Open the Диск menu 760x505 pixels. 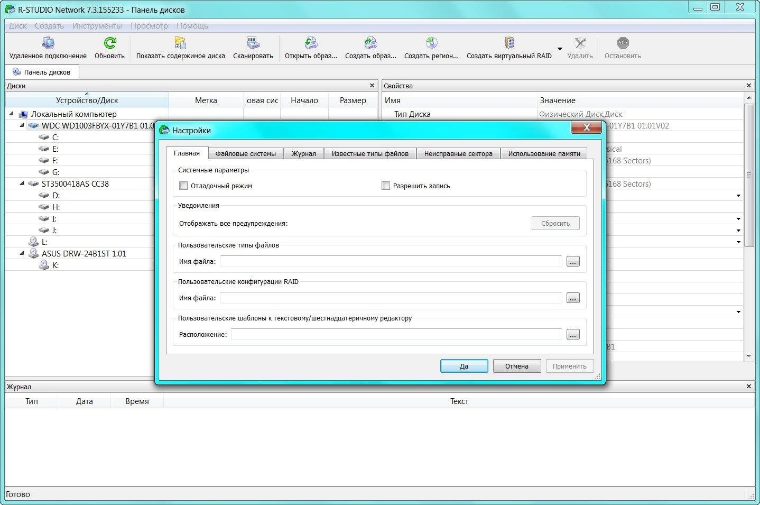17,26
